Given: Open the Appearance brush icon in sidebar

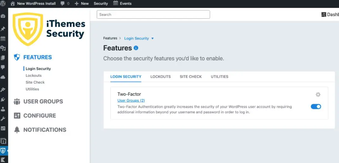Looking at the screenshot, I should point(3,90).
